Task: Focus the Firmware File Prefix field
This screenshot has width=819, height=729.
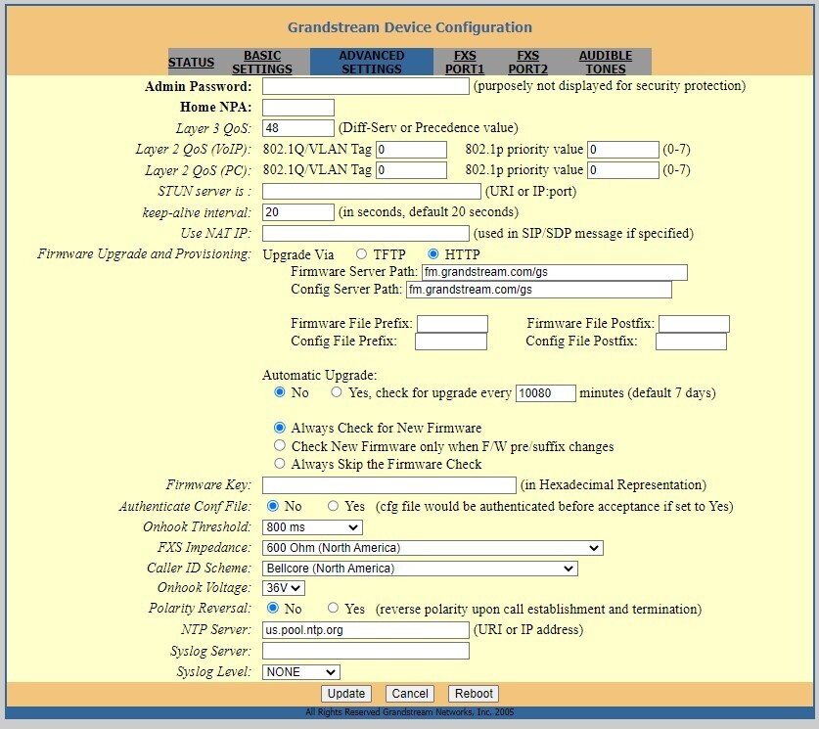Action: [452, 324]
